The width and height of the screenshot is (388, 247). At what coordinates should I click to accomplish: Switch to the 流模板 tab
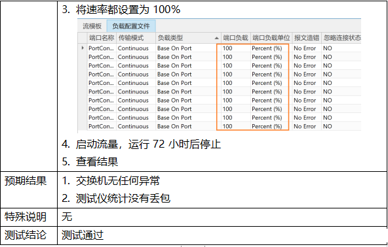[92, 26]
